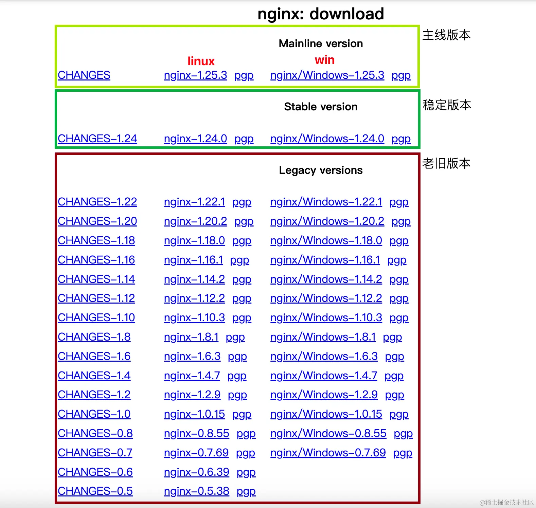Open CHANGES-1.6 link
Viewport: 536px width, 508px height.
tap(94, 356)
